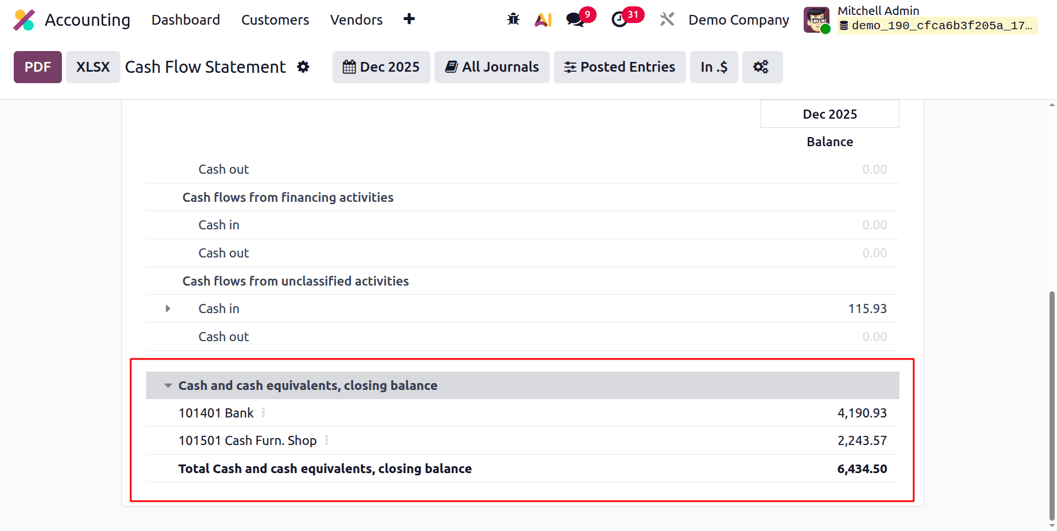Collapse Cash and cash equivalents closing balance
This screenshot has height=531, width=1057.
(x=167, y=385)
